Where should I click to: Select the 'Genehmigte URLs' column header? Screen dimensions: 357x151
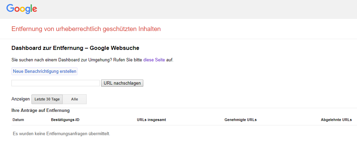[240, 120]
